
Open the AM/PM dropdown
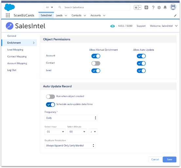pos(93,132)
